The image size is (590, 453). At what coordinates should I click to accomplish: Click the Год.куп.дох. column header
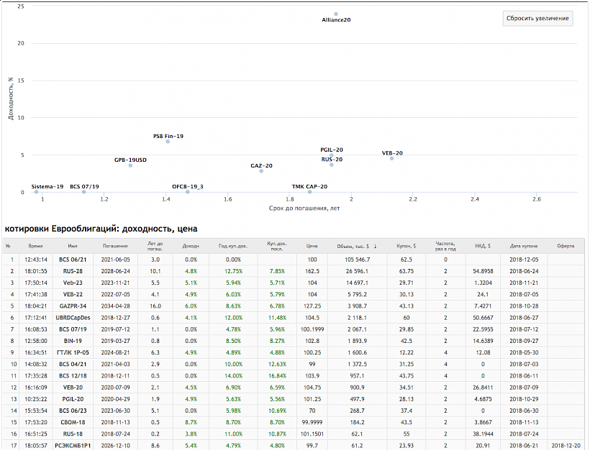coord(233,246)
